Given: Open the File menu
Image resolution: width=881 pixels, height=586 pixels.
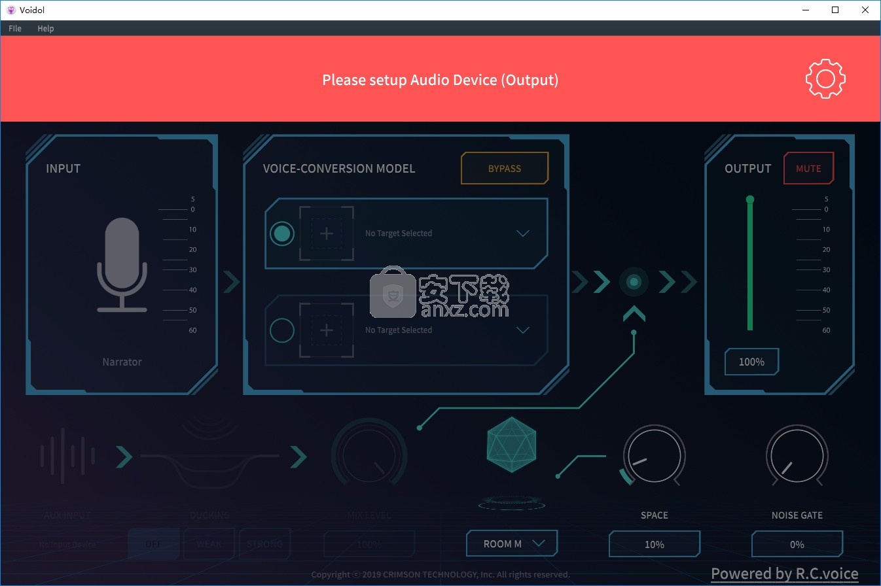Looking at the screenshot, I should tap(15, 28).
